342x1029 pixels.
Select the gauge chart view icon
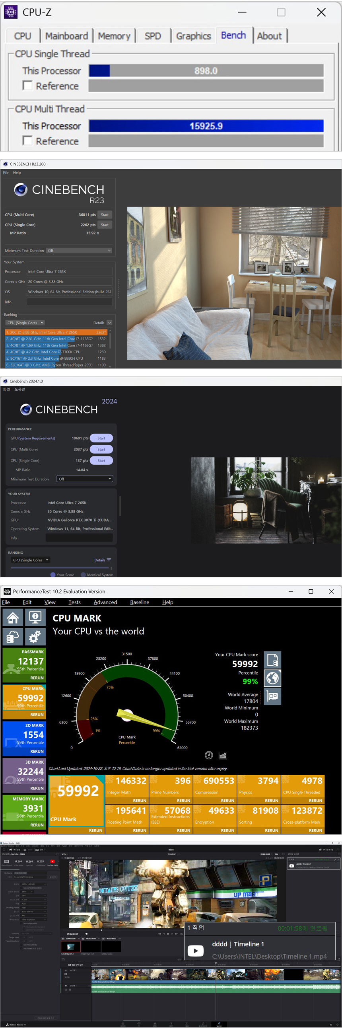click(209, 755)
